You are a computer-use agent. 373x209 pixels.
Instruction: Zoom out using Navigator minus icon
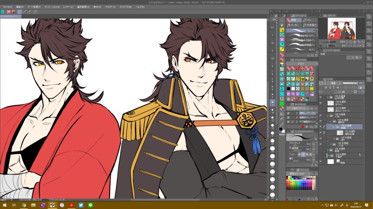coord(347,42)
